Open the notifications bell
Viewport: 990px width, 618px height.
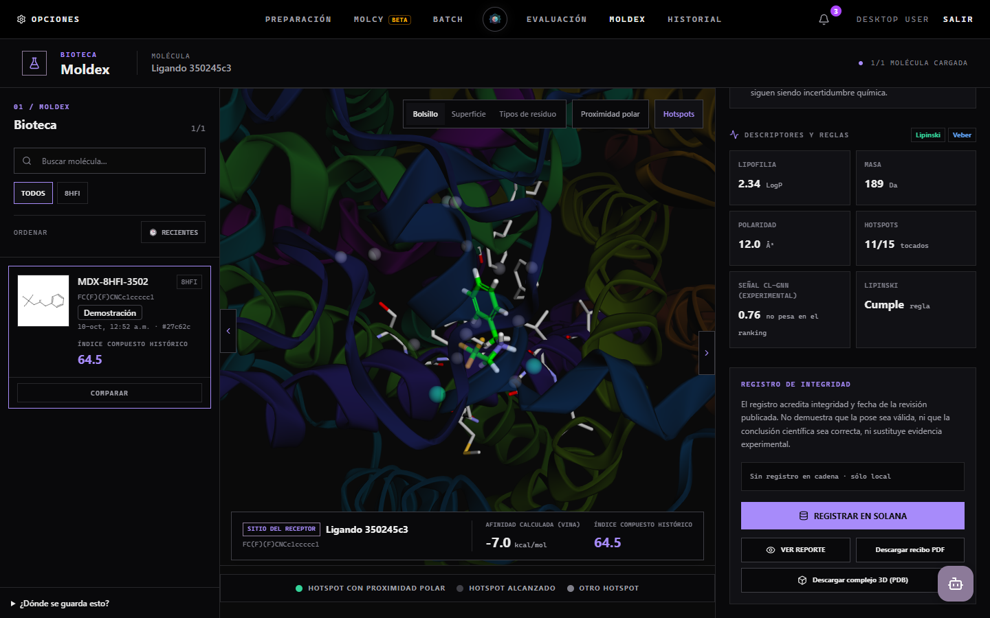pyautogui.click(x=824, y=19)
